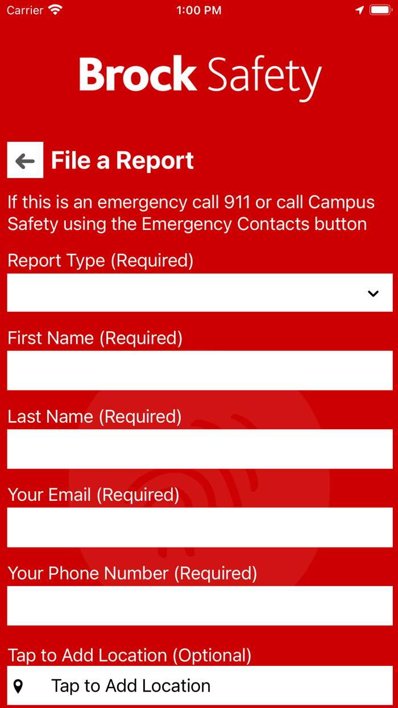398x708 pixels.
Task: Click inside the Last Name field
Action: click(x=199, y=449)
